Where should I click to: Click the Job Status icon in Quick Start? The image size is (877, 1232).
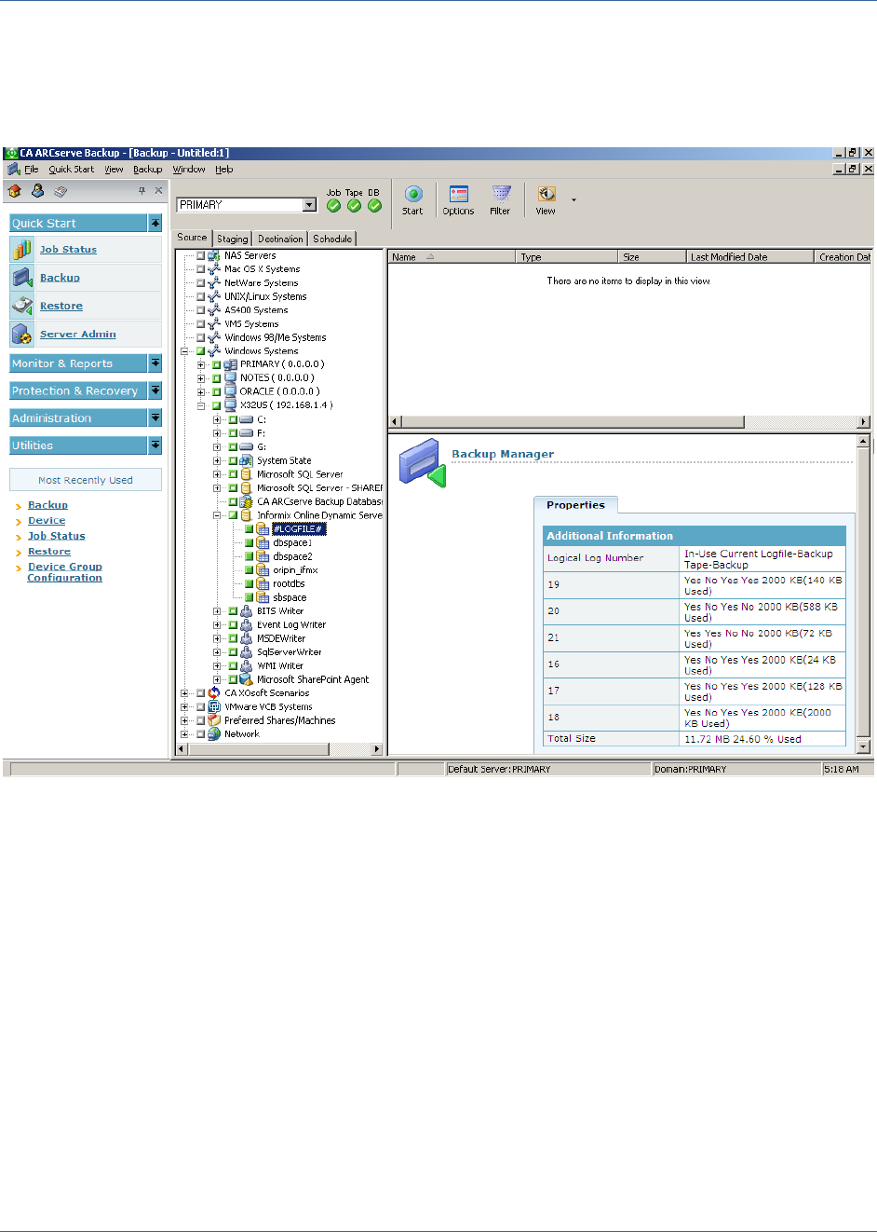[22, 250]
